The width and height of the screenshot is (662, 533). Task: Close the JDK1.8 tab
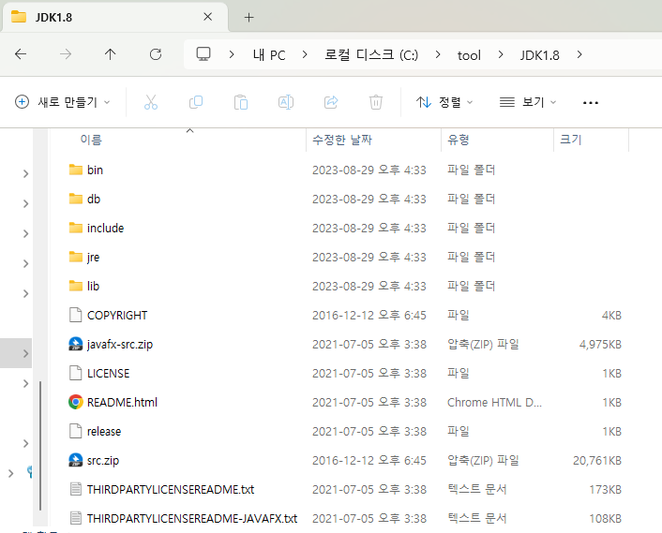click(208, 17)
